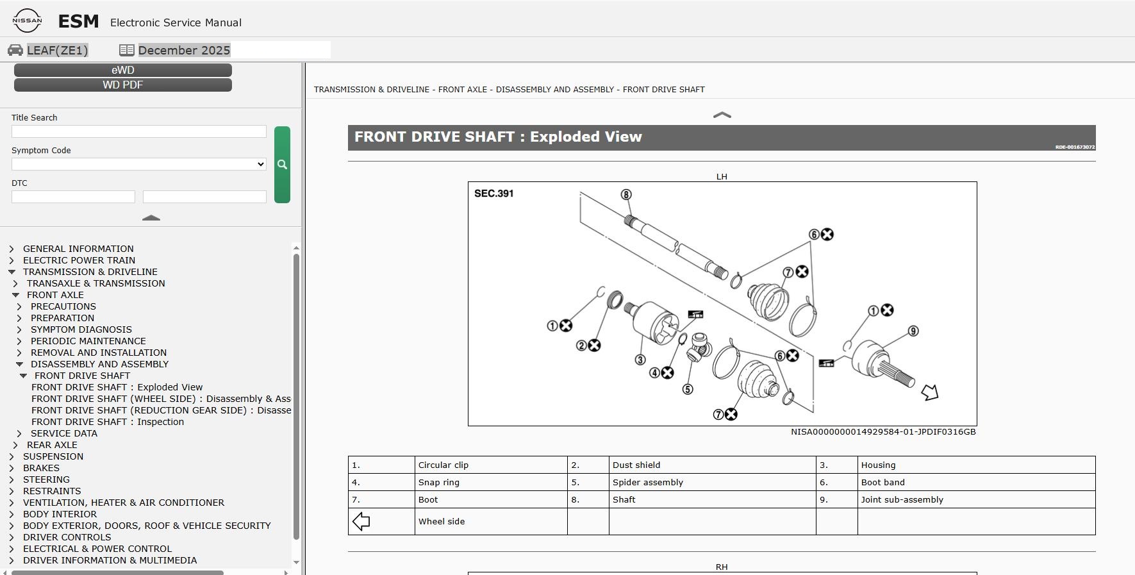Image resolution: width=1135 pixels, height=575 pixels.
Task: Click the tree scrollbar up arrow
Action: click(x=296, y=247)
